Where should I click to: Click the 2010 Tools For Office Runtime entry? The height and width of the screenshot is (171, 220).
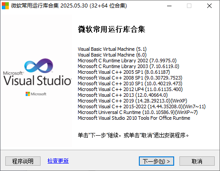click(x=134, y=118)
